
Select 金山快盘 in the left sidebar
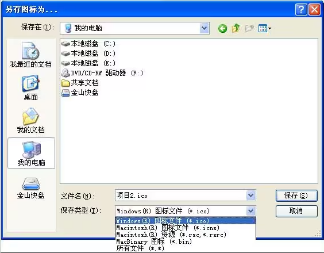pyautogui.click(x=31, y=188)
